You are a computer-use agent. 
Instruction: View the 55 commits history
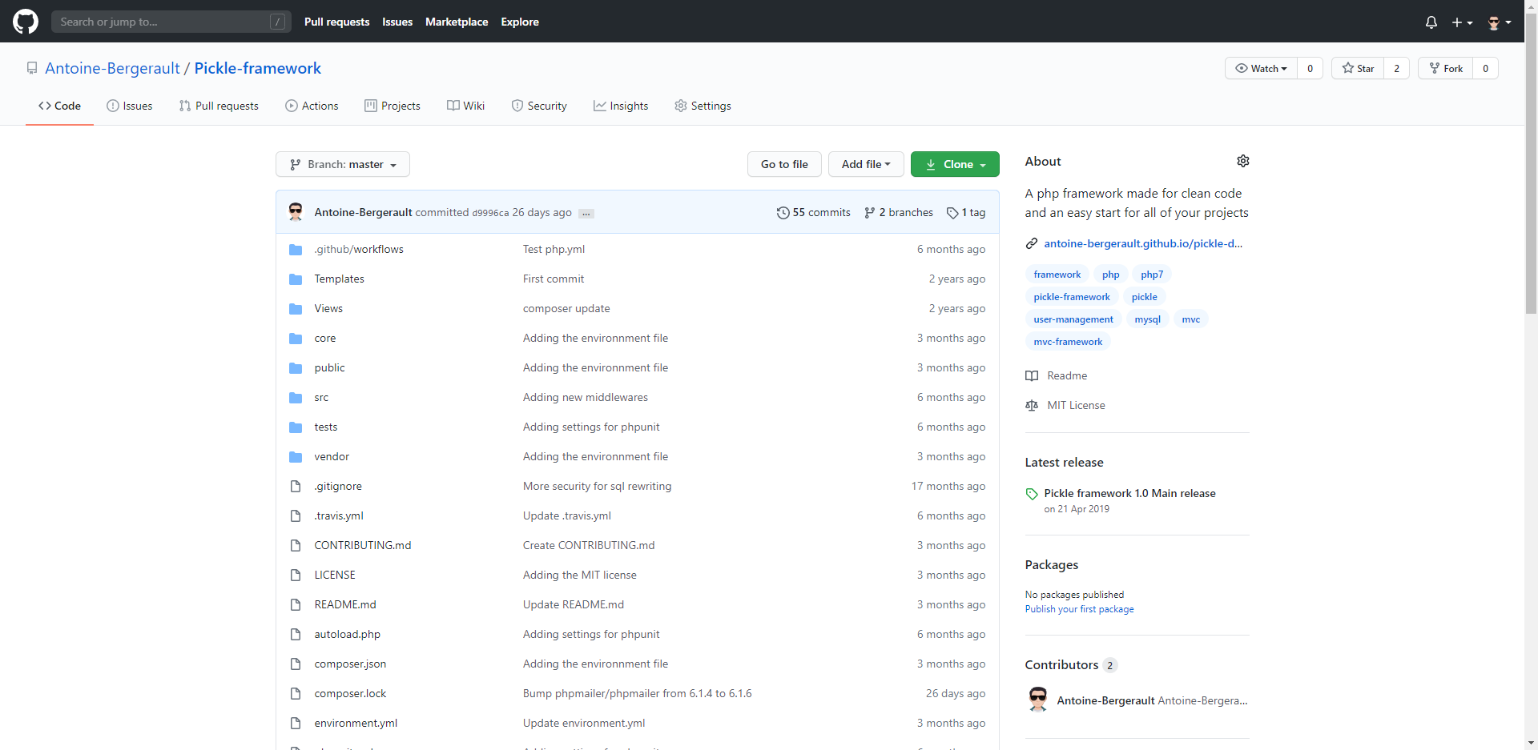click(x=814, y=212)
